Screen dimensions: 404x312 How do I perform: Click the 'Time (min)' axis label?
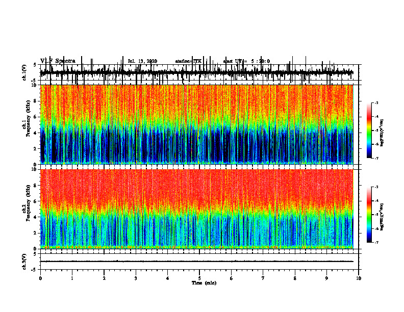click(204, 283)
